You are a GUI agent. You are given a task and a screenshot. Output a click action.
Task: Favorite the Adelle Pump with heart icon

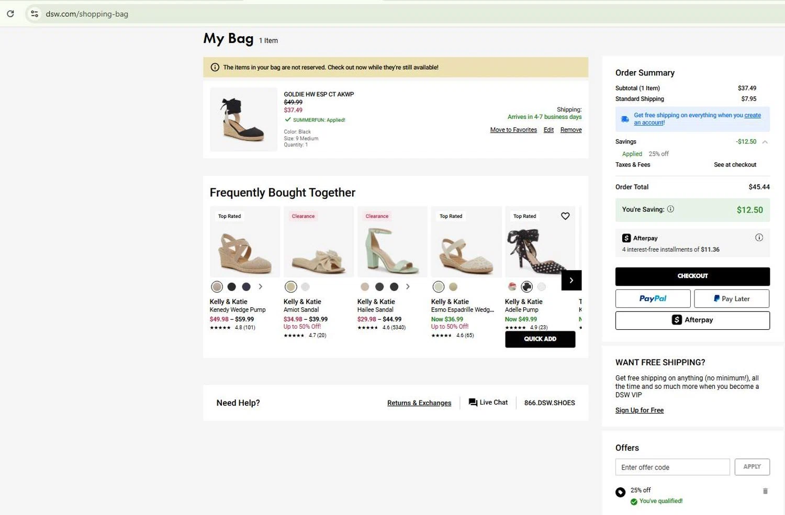(565, 216)
